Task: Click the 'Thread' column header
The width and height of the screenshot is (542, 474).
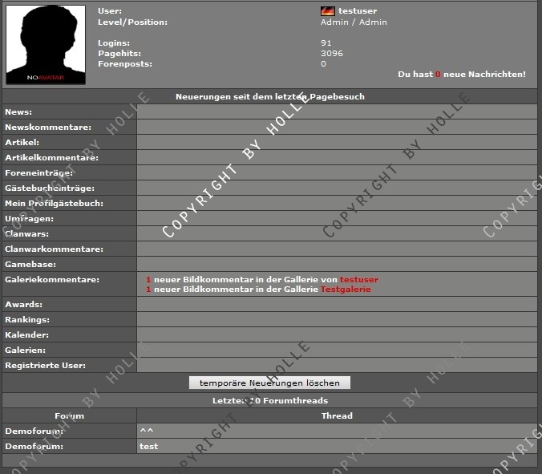Action: point(337,415)
